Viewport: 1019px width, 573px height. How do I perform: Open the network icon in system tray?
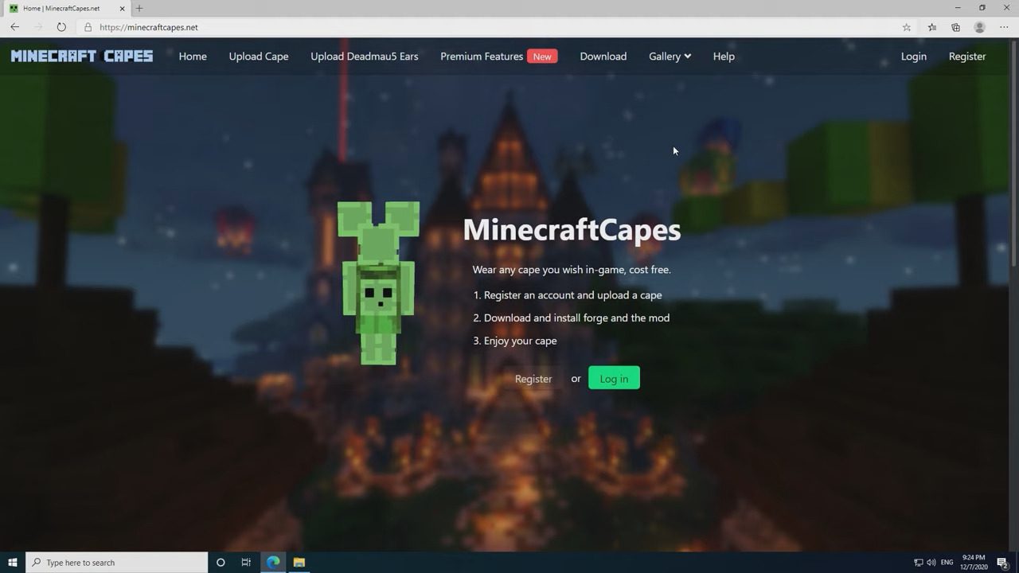click(918, 563)
